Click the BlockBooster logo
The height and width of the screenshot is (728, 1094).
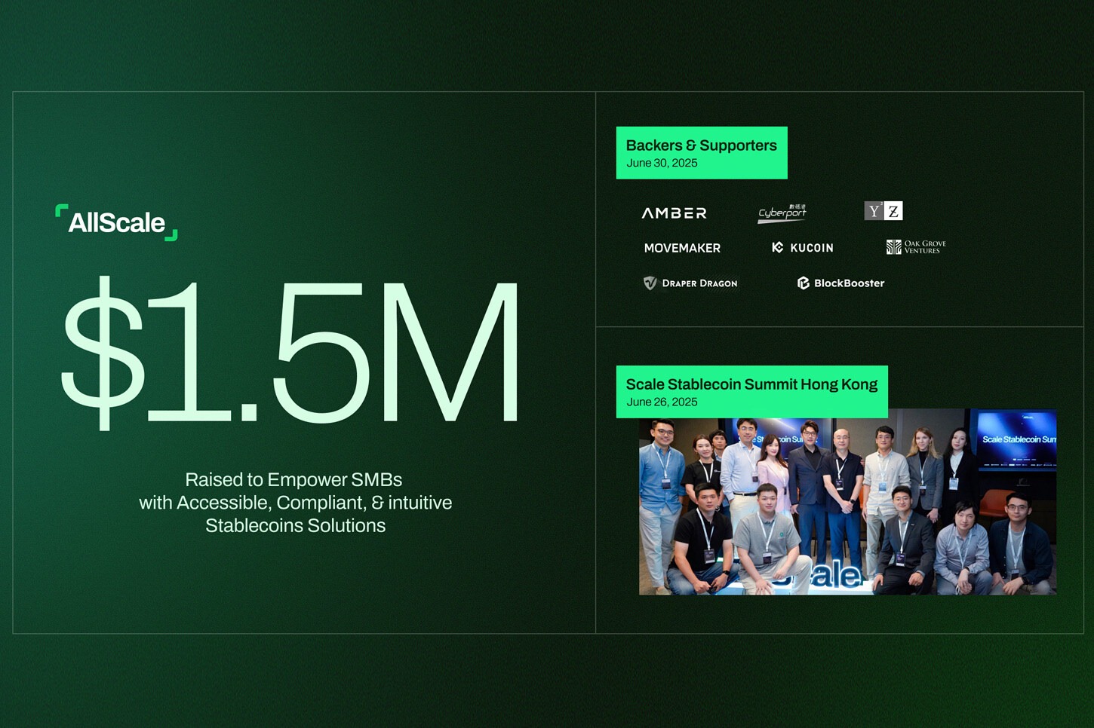tap(840, 283)
